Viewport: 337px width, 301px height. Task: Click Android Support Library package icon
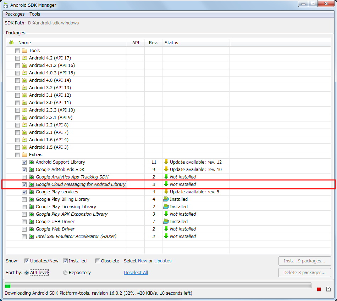click(31, 162)
